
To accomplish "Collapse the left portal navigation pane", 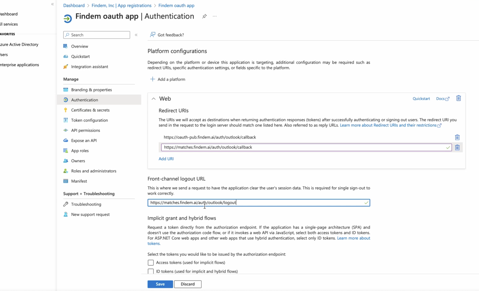I will point(52,4).
